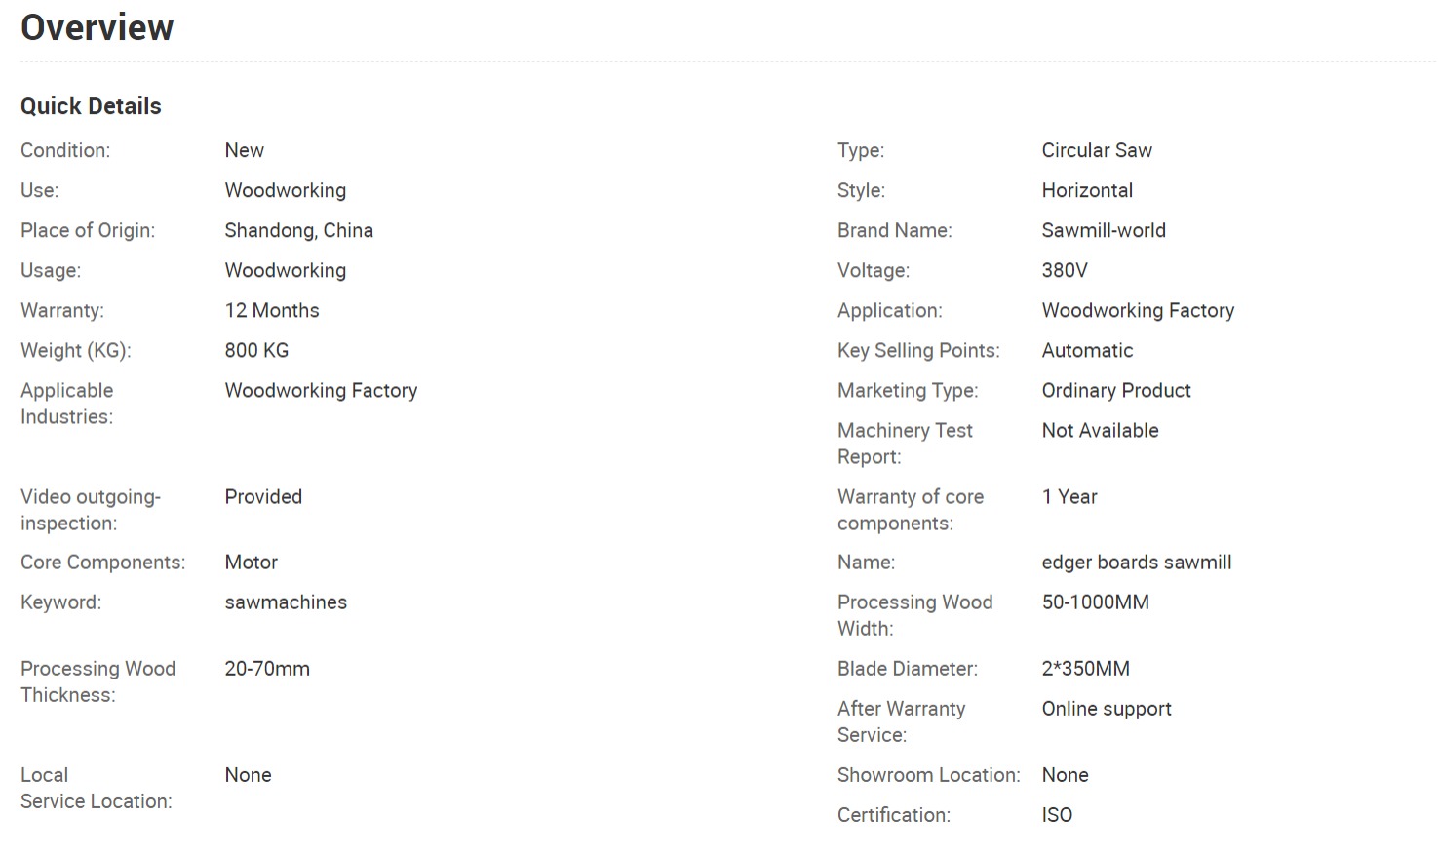The height and width of the screenshot is (854, 1438).
Task: Click the Name value edger boards sawmill
Action: pos(1136,563)
